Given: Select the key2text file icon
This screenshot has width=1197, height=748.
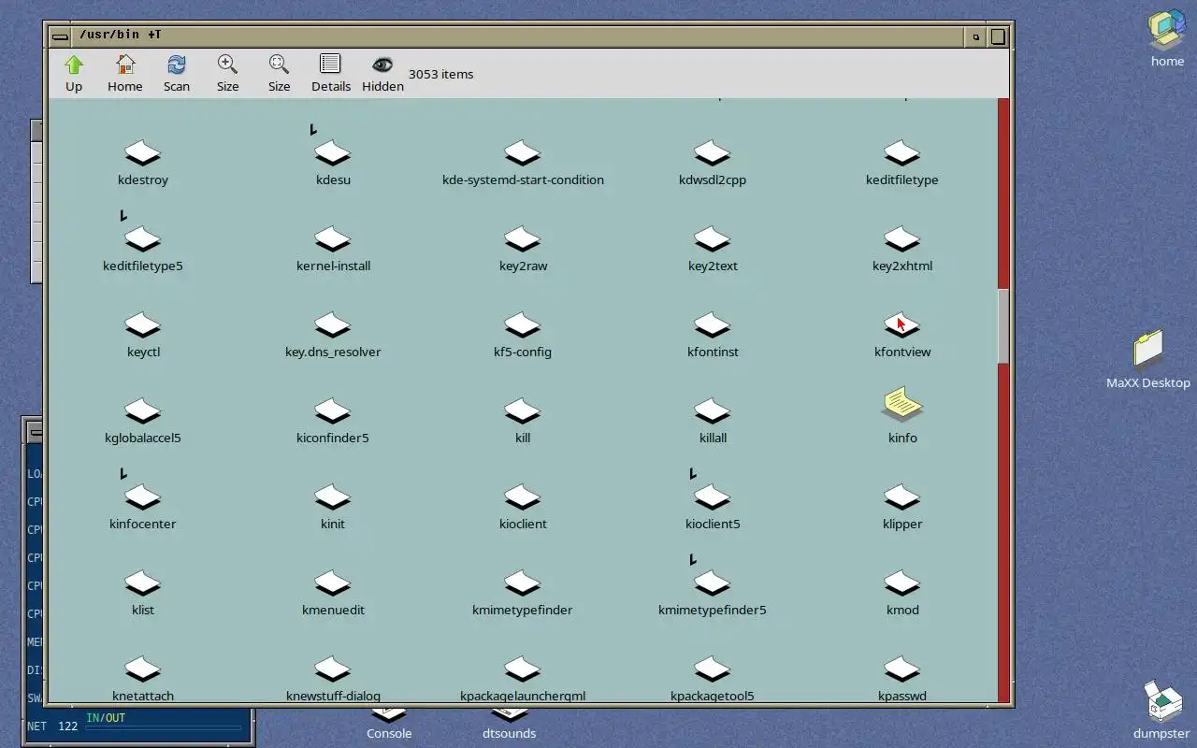Looking at the screenshot, I should pyautogui.click(x=713, y=239).
